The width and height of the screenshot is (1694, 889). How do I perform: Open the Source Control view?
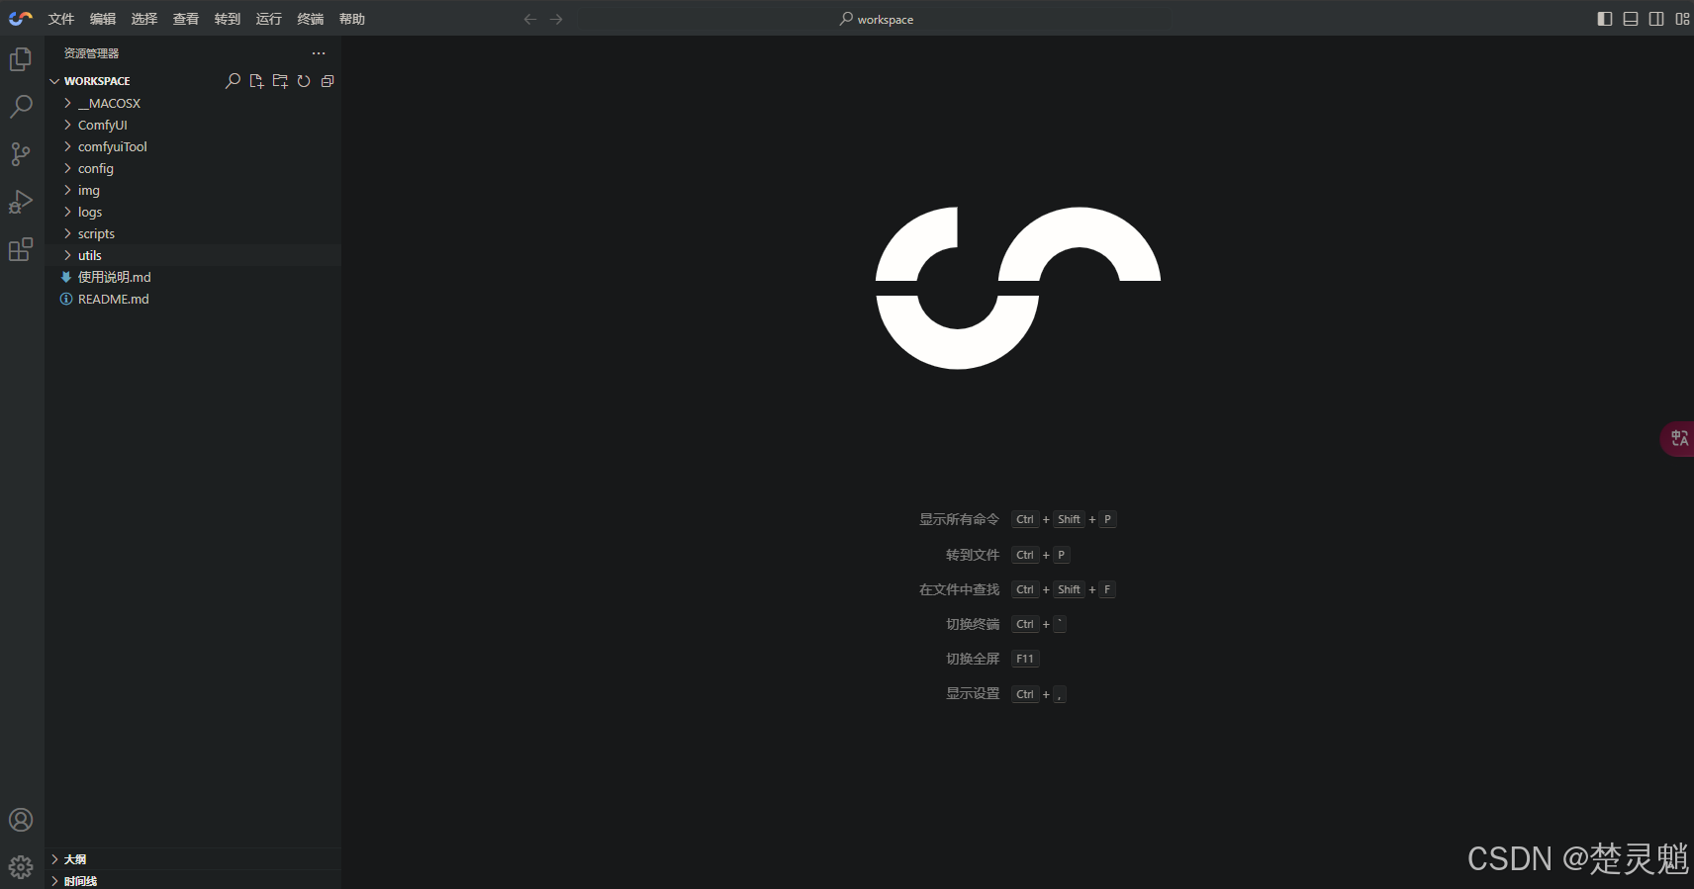pos(21,153)
